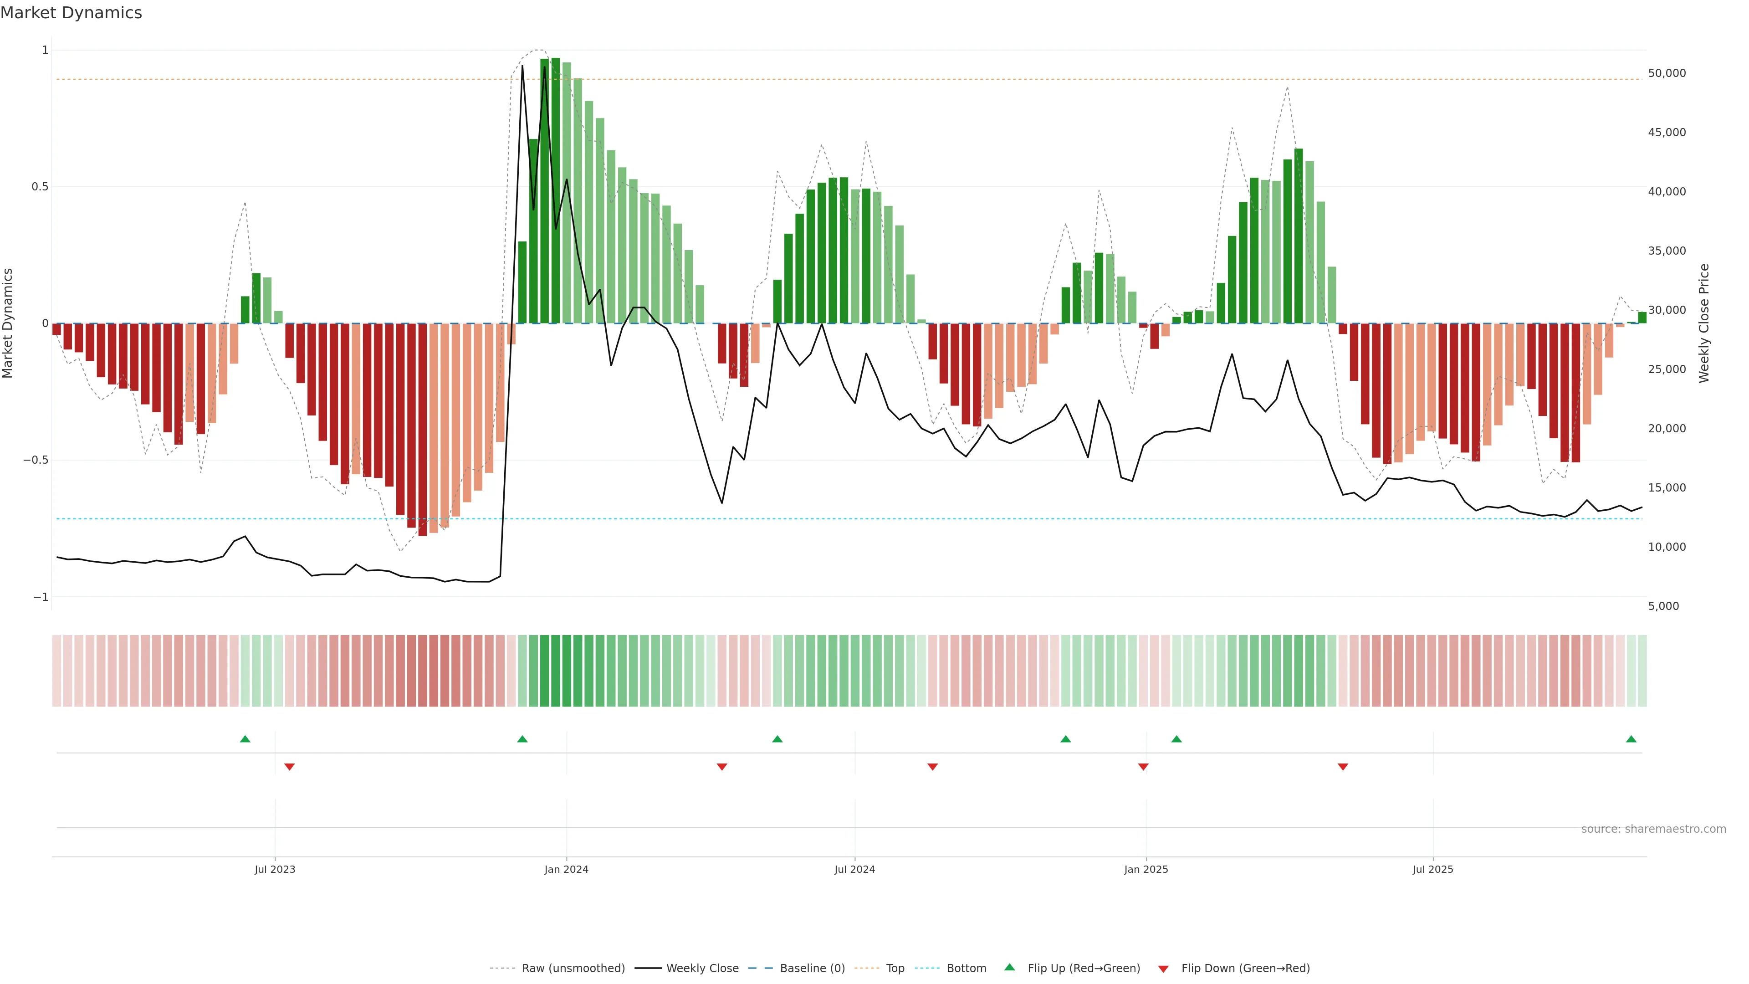Click the green flip-up marker just after Jan 2025

1176,739
